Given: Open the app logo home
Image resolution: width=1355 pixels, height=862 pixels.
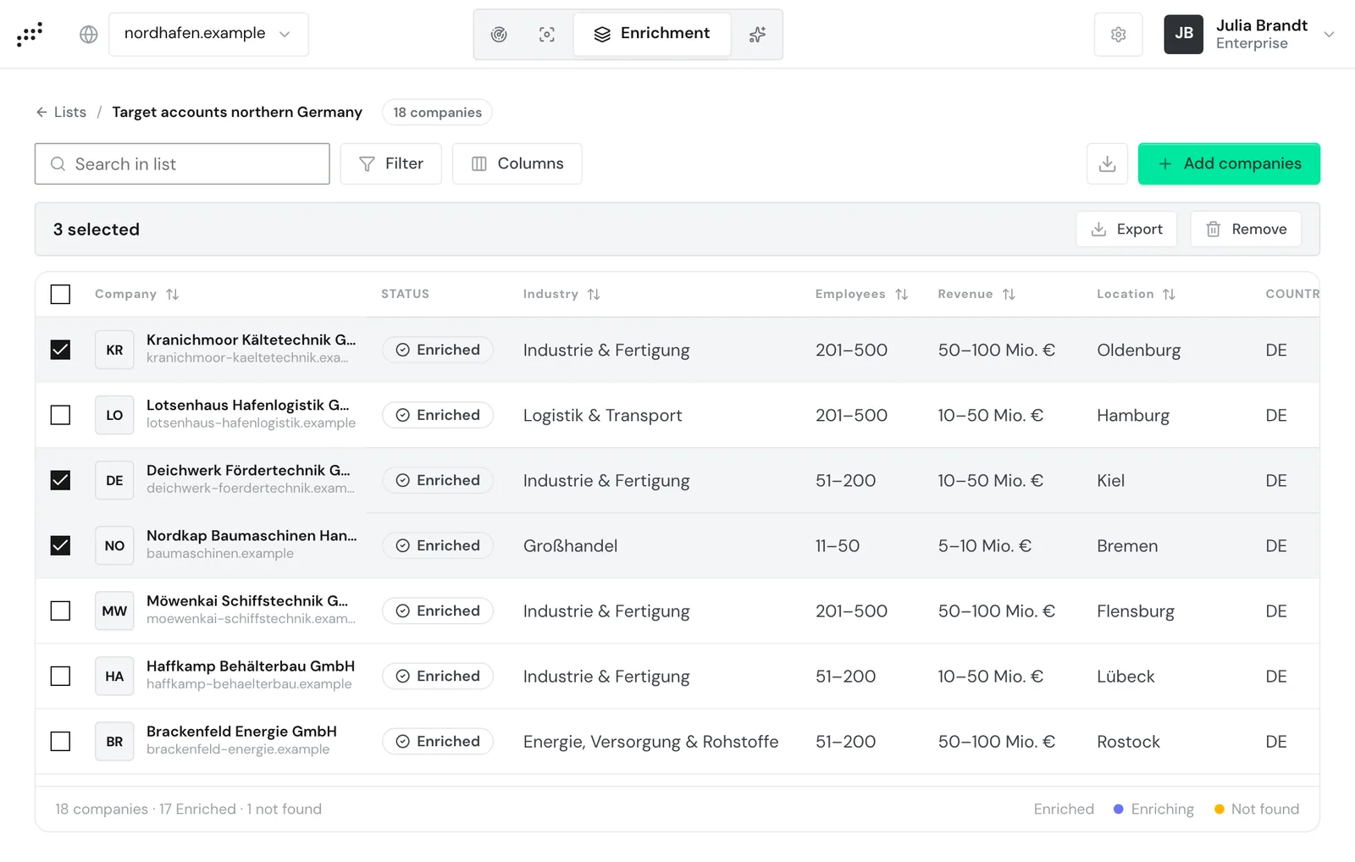Looking at the screenshot, I should 30,34.
